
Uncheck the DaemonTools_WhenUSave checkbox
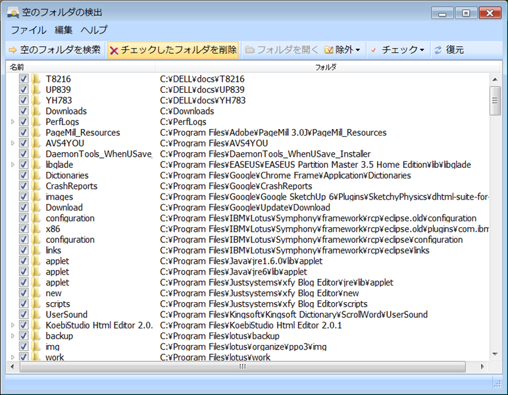[24, 153]
